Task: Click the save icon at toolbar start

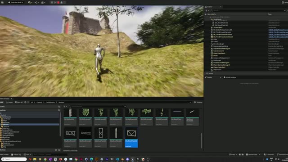Action: pyautogui.click(x=3, y=2)
